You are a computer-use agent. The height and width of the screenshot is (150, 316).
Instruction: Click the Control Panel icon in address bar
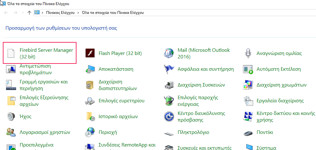point(37,13)
